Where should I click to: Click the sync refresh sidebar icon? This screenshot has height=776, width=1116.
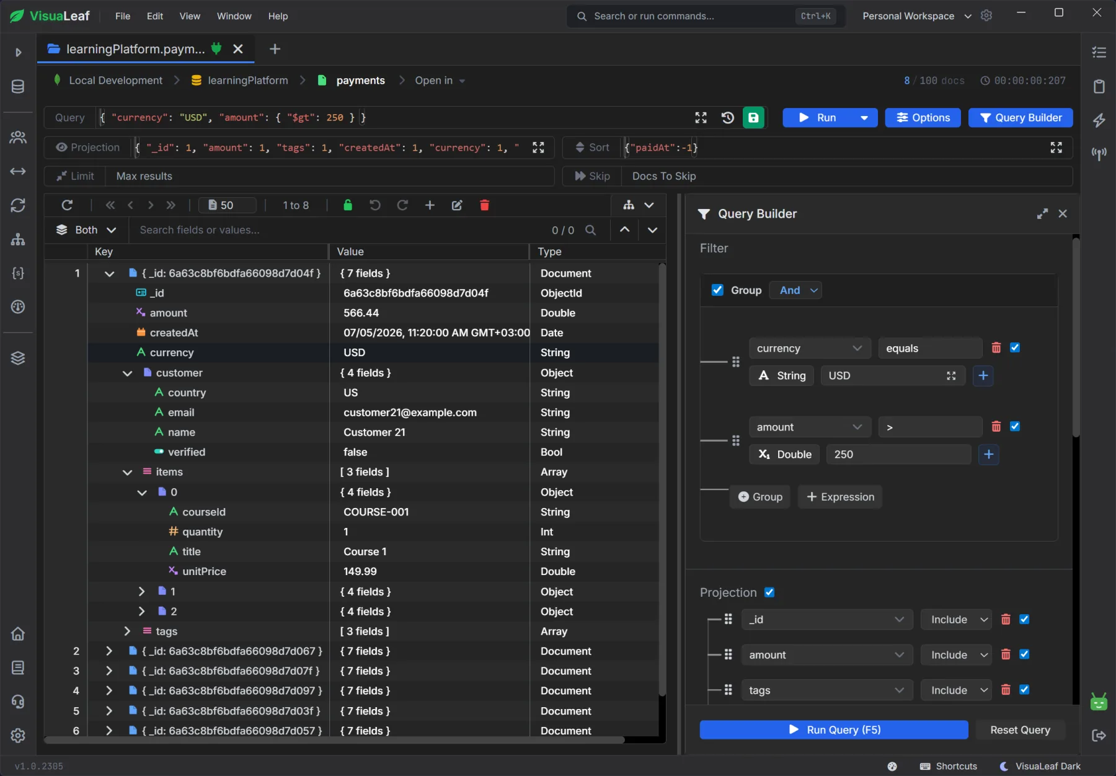tap(18, 205)
